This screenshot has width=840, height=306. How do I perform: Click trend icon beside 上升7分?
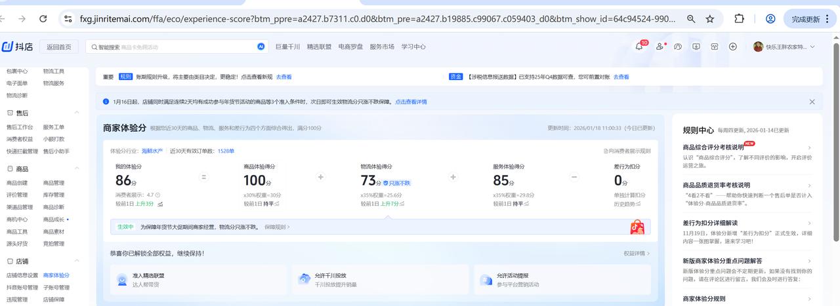click(x=402, y=204)
